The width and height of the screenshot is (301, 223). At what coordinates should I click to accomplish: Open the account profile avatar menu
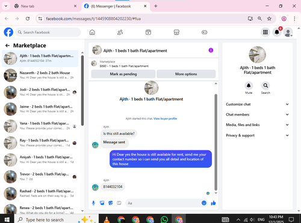tap(288, 32)
